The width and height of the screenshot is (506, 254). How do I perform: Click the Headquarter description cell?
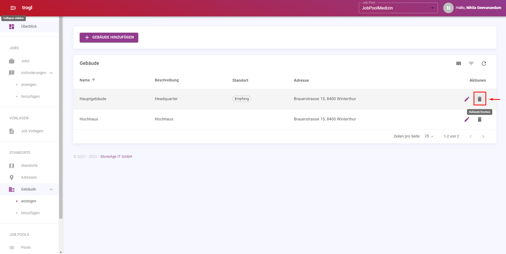point(166,99)
